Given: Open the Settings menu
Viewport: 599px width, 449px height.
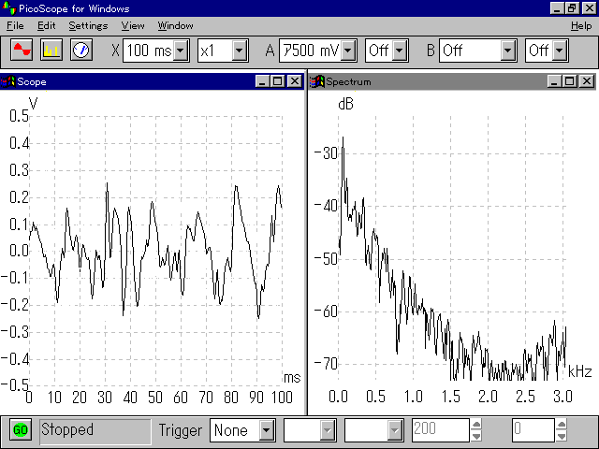Looking at the screenshot, I should click(88, 25).
